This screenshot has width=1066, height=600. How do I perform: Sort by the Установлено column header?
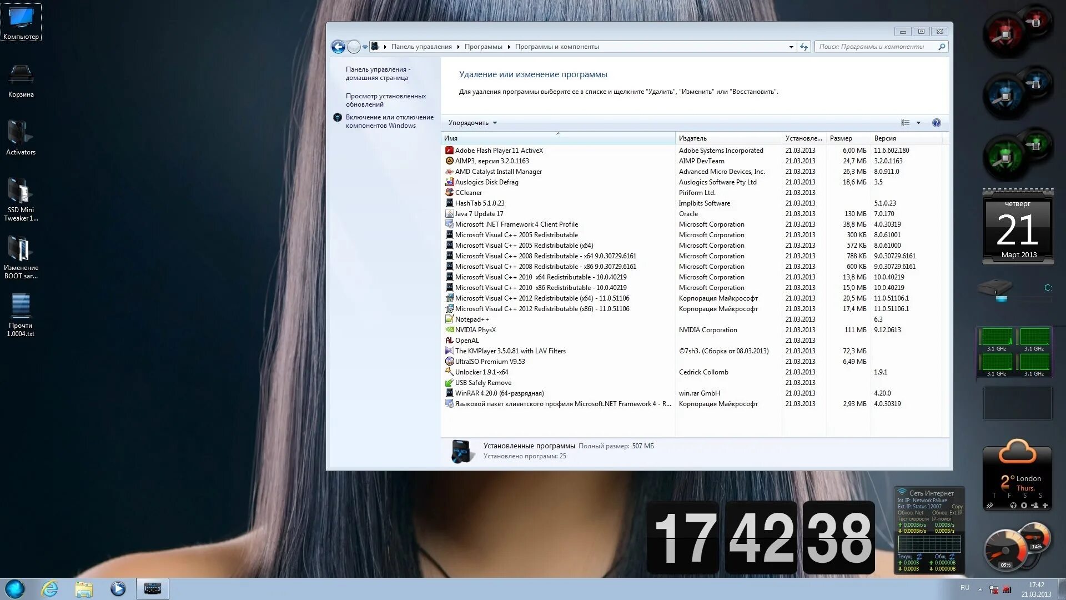pyautogui.click(x=803, y=138)
